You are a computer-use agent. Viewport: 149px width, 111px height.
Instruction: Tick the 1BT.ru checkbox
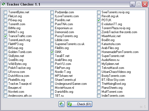[52, 96]
